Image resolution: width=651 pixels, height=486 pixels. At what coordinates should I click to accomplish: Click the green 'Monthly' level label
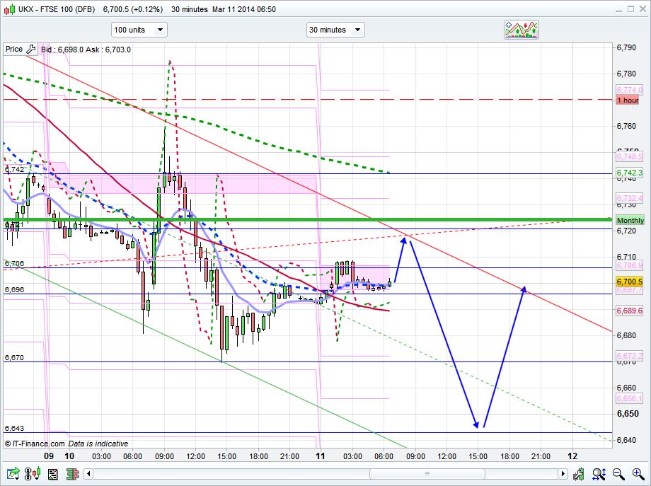point(630,221)
